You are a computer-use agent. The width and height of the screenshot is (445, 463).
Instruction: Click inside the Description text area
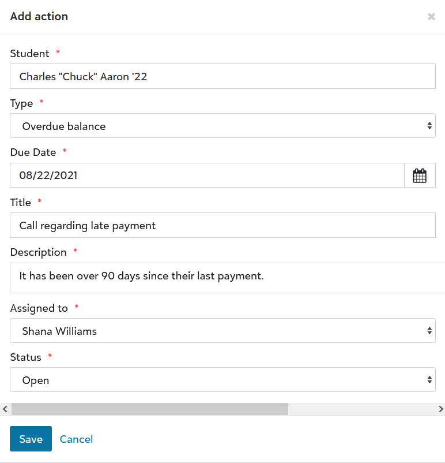227,278
